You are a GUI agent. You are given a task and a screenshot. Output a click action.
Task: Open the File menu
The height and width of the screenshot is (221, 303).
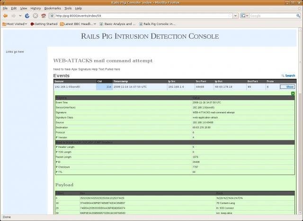pyautogui.click(x=5, y=8)
